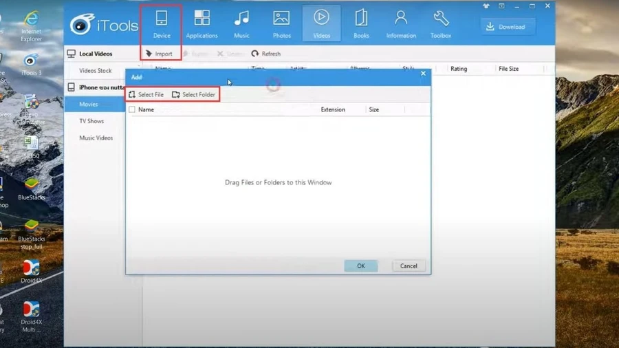Click the Import toolbar button
619x348 pixels.
[159, 54]
